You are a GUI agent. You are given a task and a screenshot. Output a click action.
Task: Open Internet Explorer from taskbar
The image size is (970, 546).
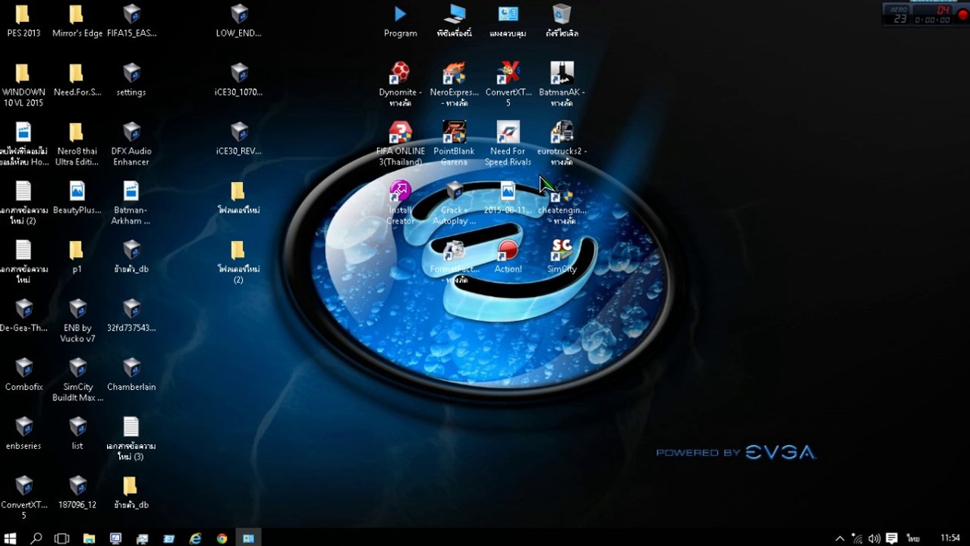[195, 538]
